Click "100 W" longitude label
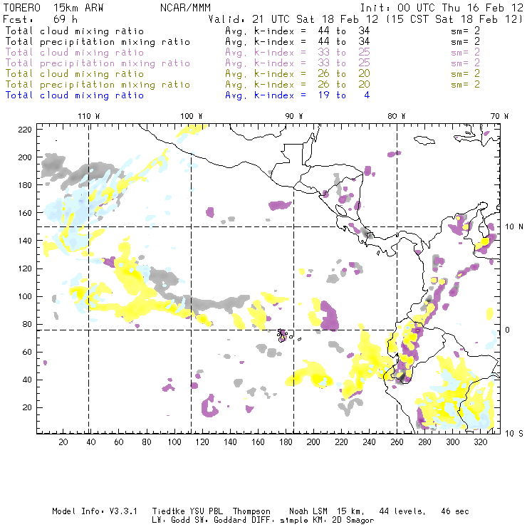 click(x=192, y=116)
